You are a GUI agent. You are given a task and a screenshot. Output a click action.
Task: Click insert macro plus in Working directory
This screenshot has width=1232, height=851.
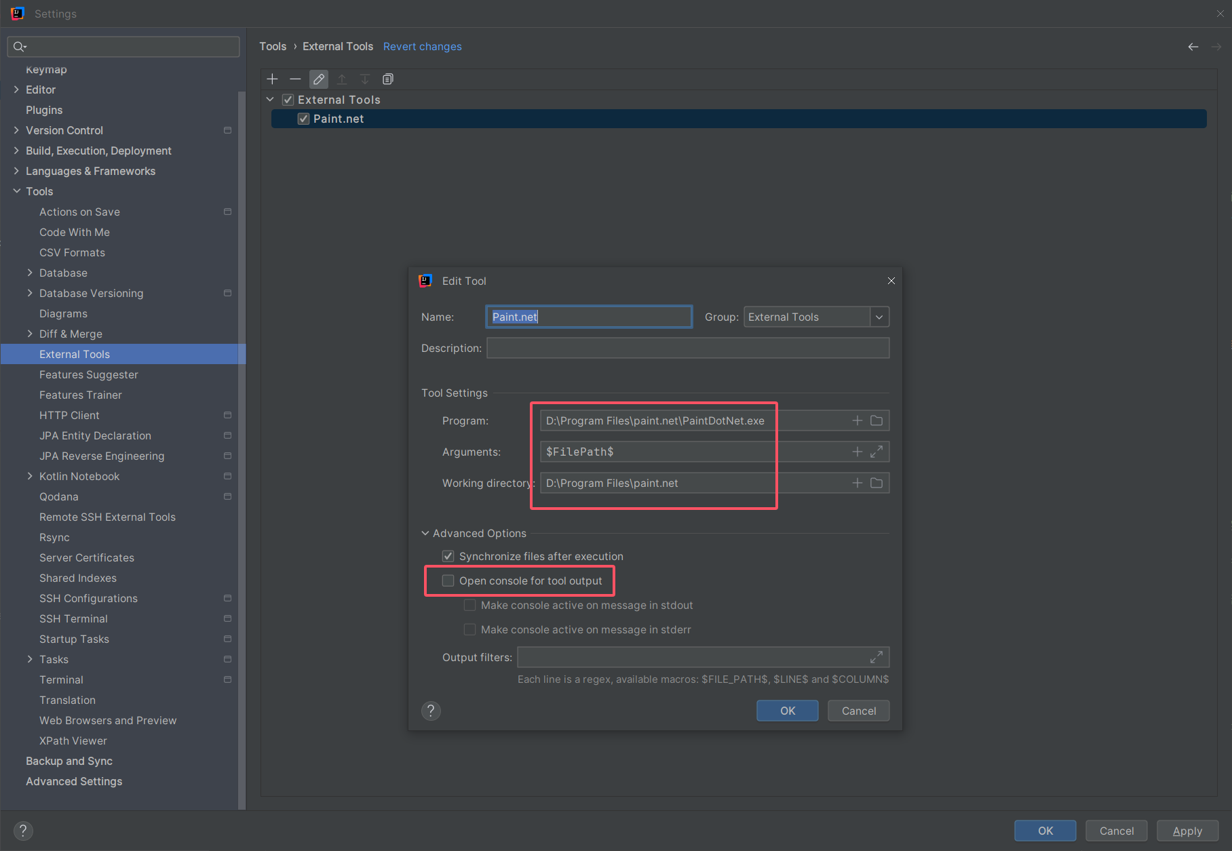click(858, 483)
